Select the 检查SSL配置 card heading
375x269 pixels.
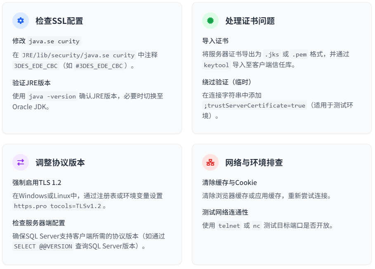(59, 21)
